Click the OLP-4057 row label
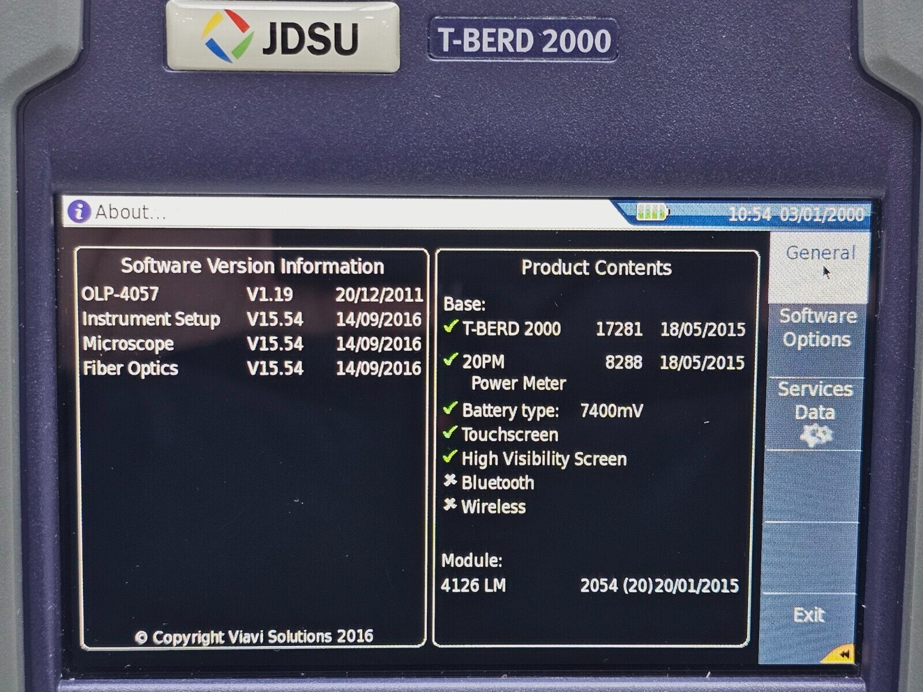The image size is (923, 692). coord(120,294)
